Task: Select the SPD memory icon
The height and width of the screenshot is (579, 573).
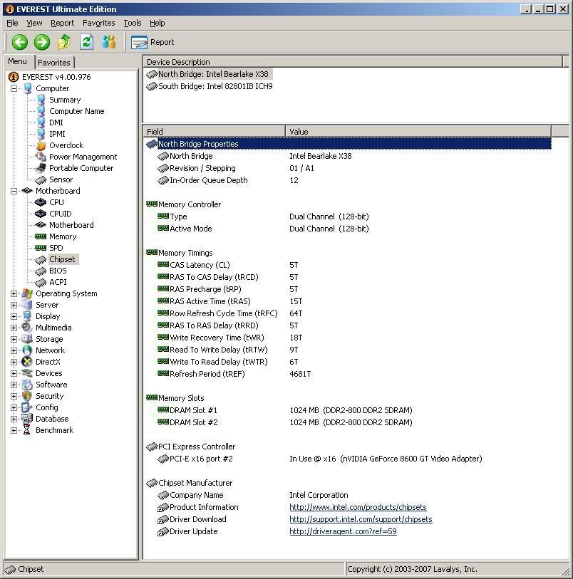Action: tap(41, 248)
